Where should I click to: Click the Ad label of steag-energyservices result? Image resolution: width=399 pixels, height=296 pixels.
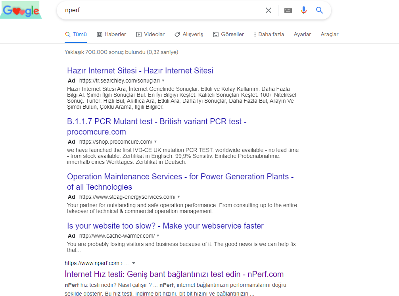(71, 197)
